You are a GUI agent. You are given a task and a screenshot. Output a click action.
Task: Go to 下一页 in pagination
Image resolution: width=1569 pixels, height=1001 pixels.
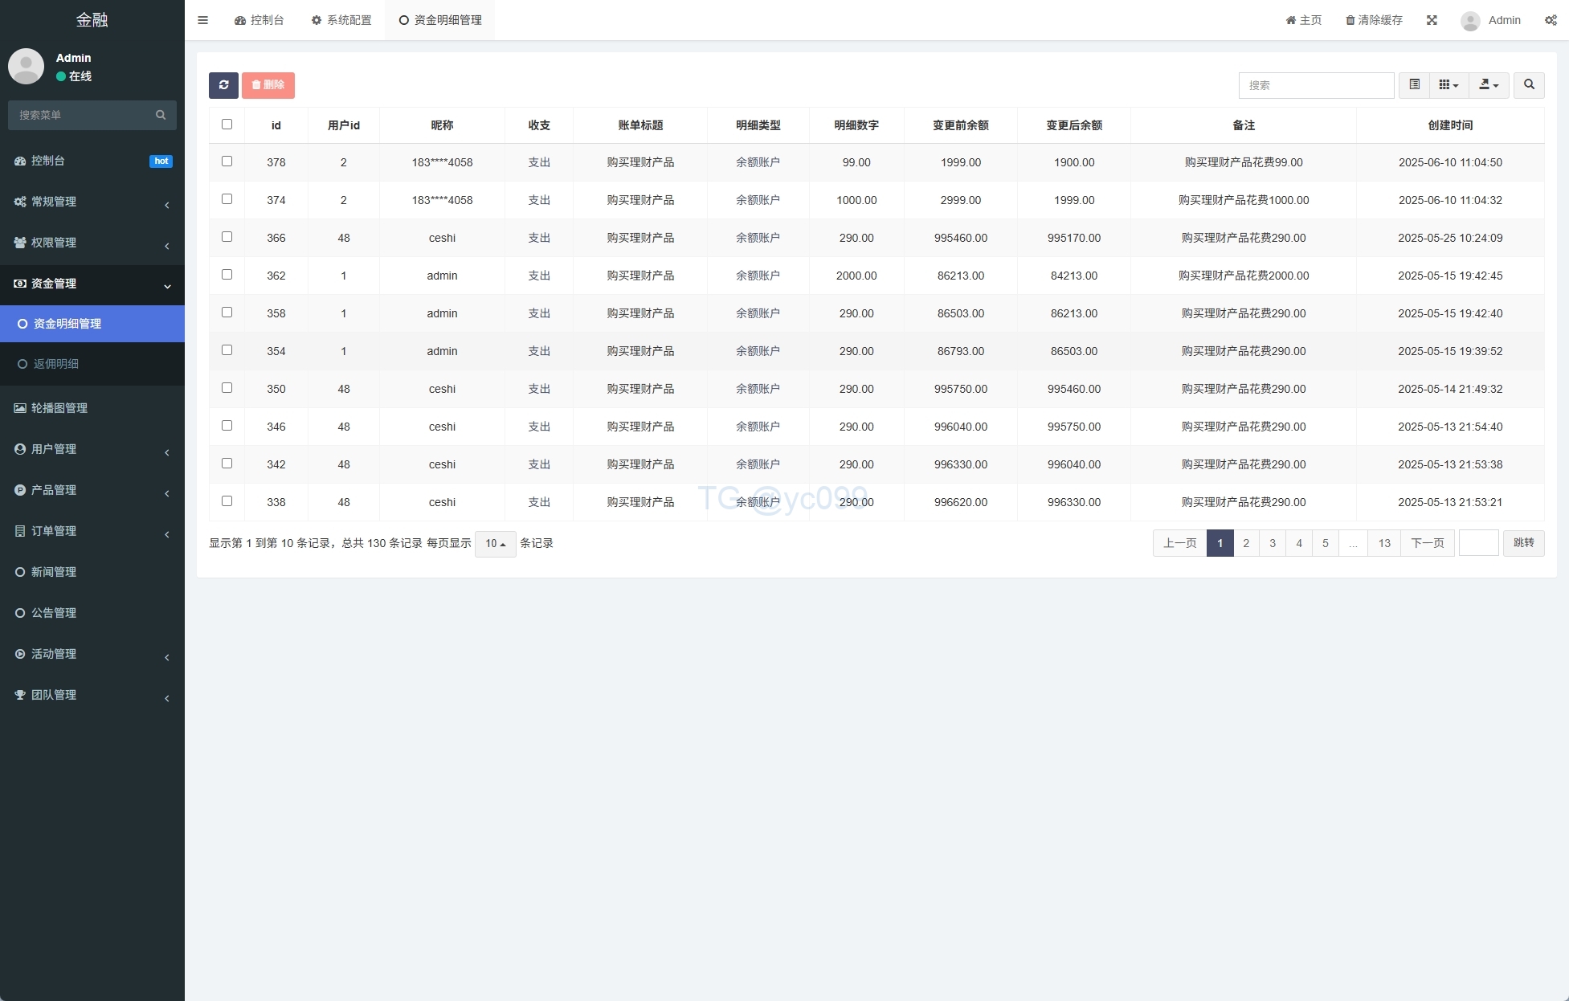[1427, 543]
